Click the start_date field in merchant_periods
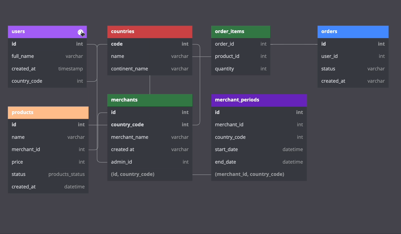Viewport: 401px width, 234px height. tap(259, 150)
